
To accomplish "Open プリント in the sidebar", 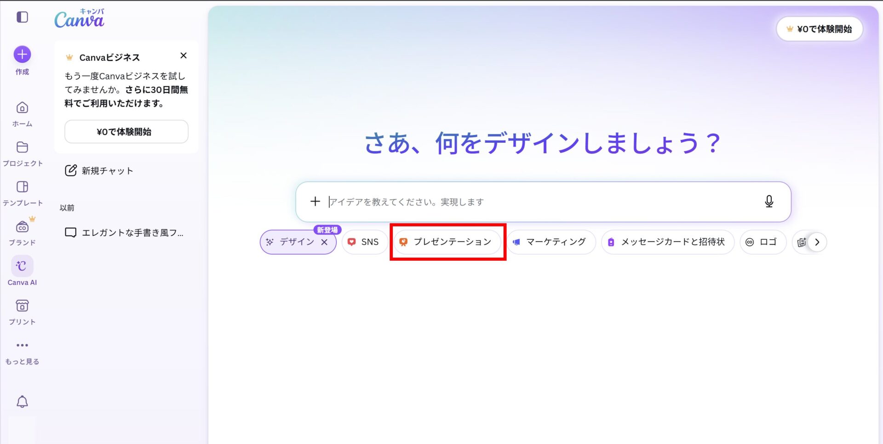I will [22, 312].
